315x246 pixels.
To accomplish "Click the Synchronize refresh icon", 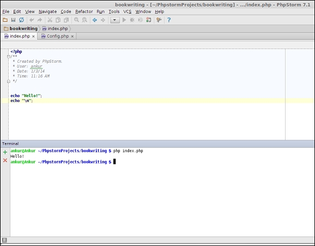I will pos(21,20).
